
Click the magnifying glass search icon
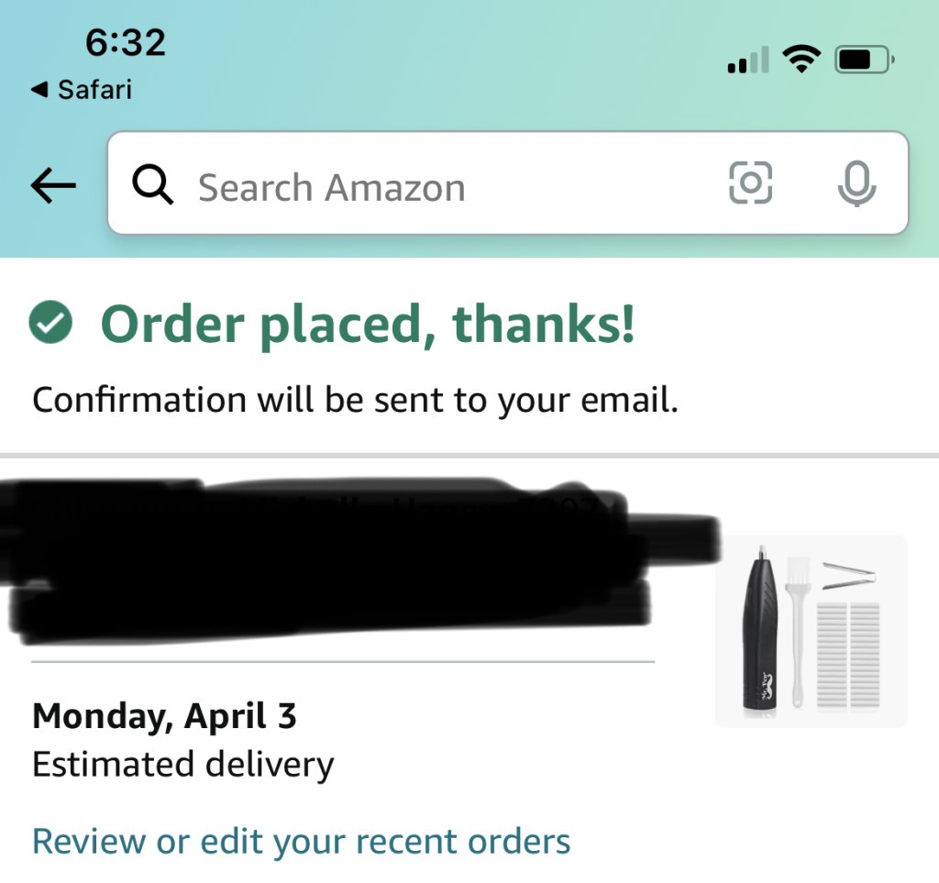pyautogui.click(x=152, y=186)
